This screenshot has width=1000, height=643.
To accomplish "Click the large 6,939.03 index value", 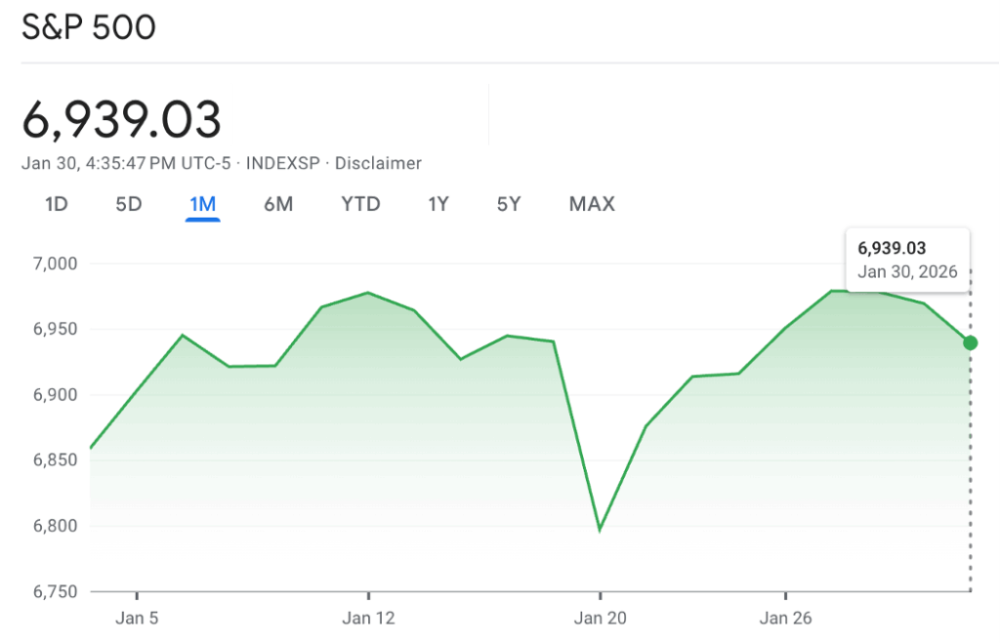I will click(x=122, y=120).
